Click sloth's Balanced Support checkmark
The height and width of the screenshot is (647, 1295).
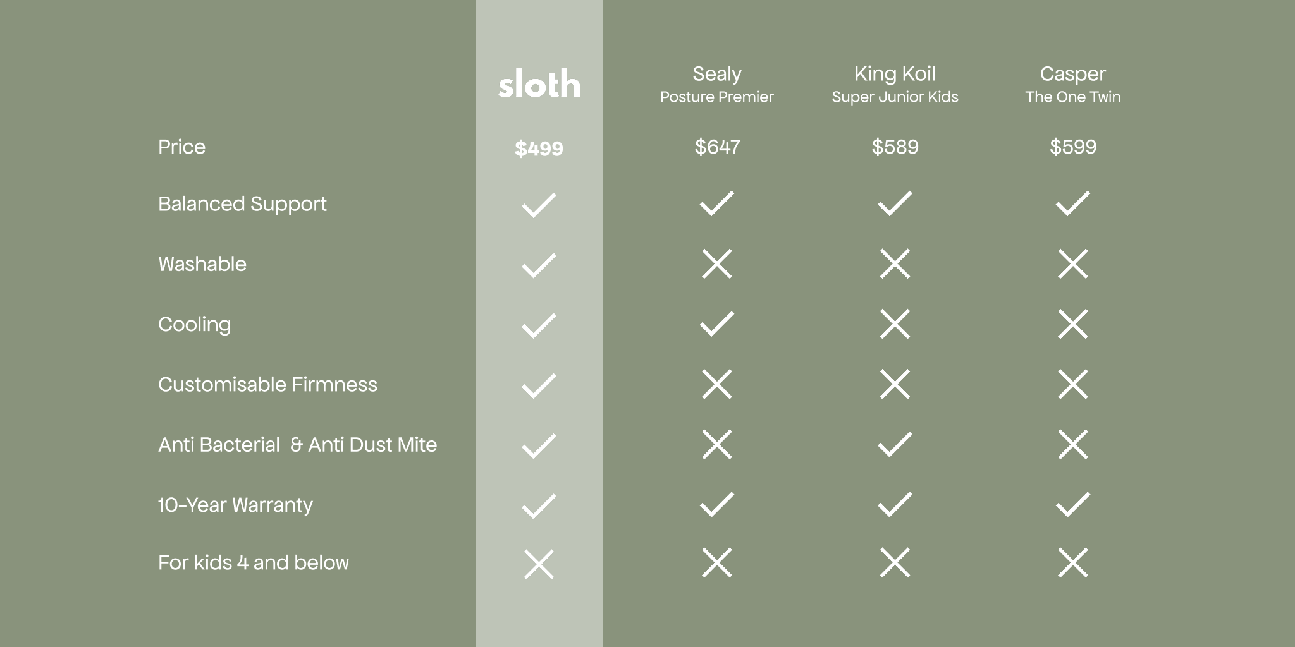coord(539,205)
